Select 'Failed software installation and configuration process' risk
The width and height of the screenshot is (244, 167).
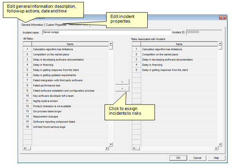70,91
